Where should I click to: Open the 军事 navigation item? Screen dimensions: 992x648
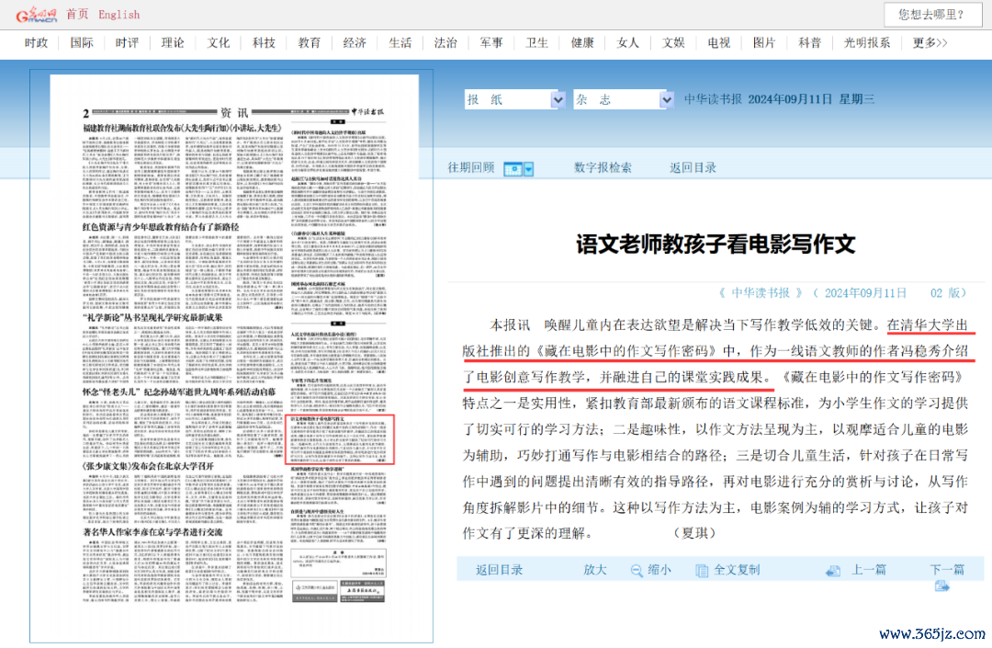tap(491, 43)
